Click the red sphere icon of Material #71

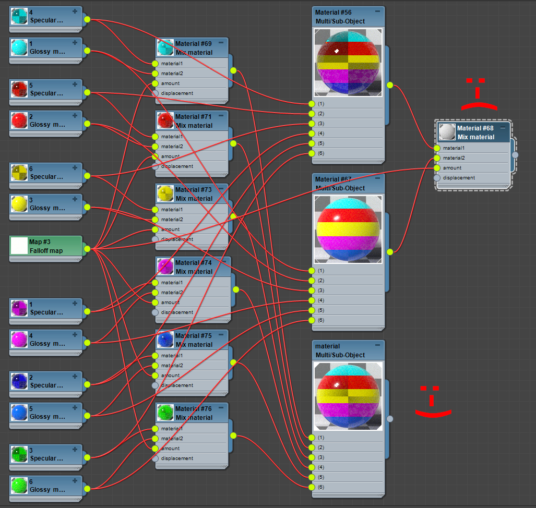click(165, 120)
